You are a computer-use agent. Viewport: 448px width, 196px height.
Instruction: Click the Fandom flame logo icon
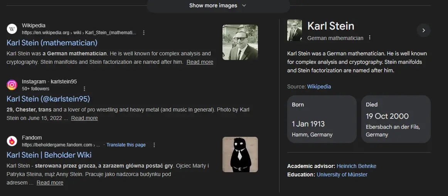12,141
